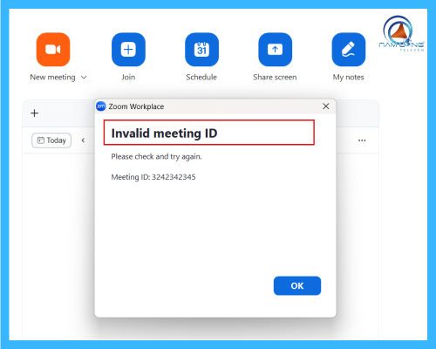This screenshot has height=349, width=436.
Task: Click the Share screen label
Action: coord(275,77)
